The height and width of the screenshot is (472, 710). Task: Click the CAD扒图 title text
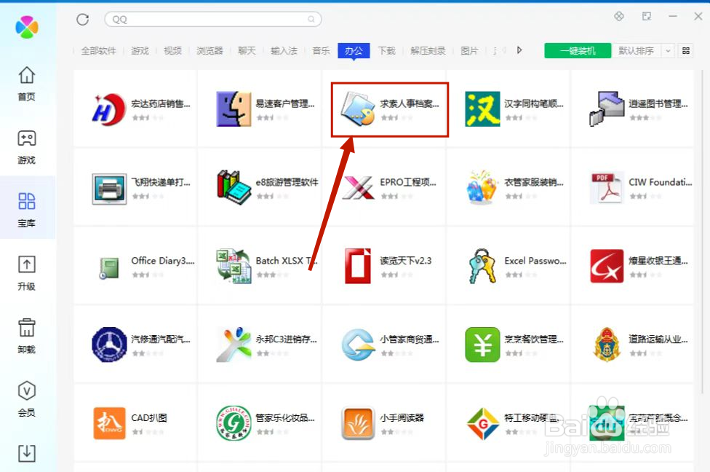click(x=149, y=417)
